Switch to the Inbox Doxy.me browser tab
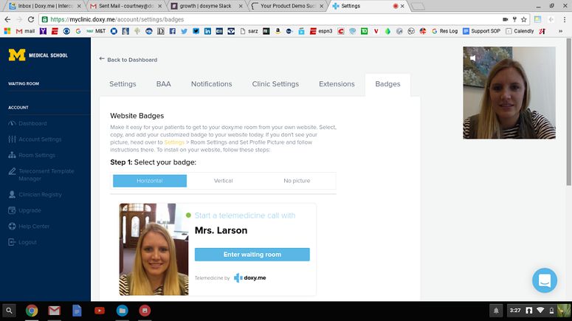This screenshot has width=572, height=321. pos(45,6)
